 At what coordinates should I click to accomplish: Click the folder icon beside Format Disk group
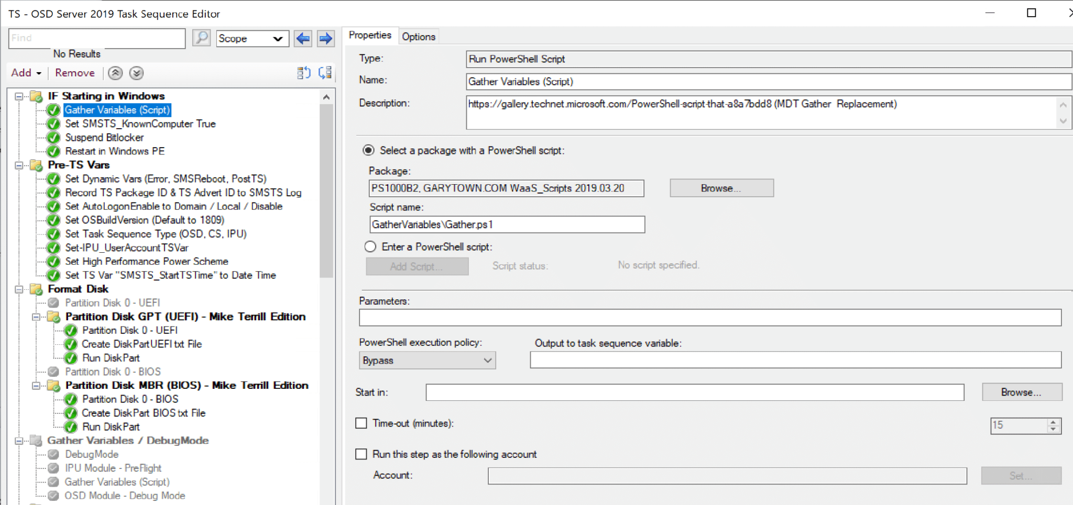pos(35,289)
